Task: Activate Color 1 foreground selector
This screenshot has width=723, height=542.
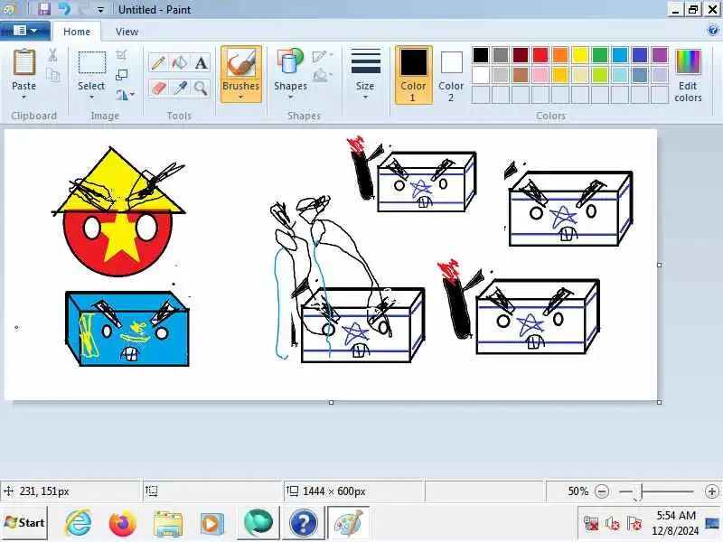Action: 414,75
